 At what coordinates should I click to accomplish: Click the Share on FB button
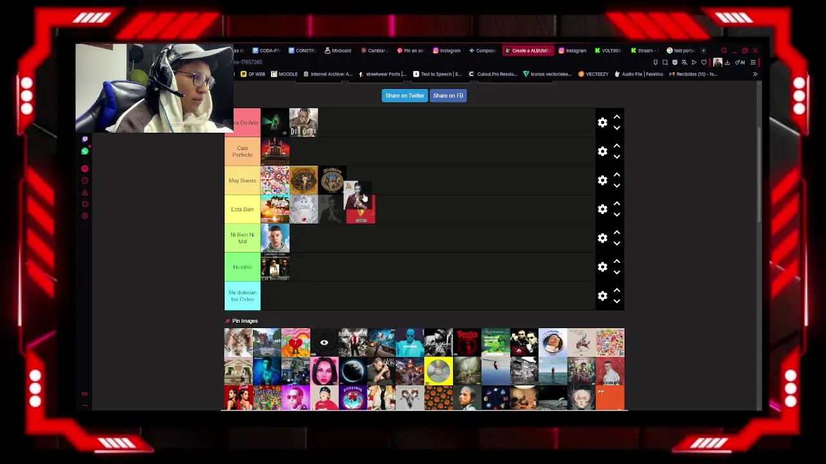point(448,95)
